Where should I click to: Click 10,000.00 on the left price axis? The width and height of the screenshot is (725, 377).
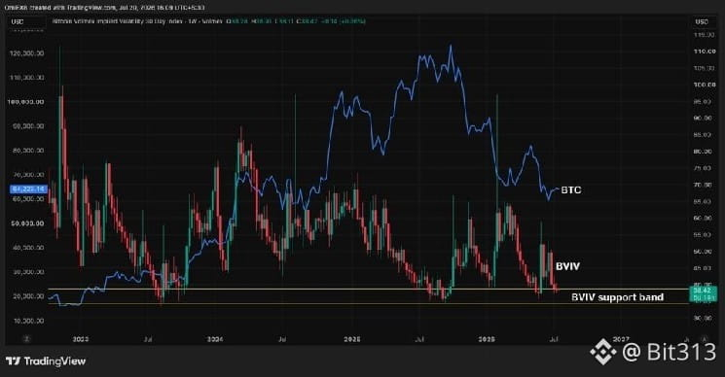[28, 321]
